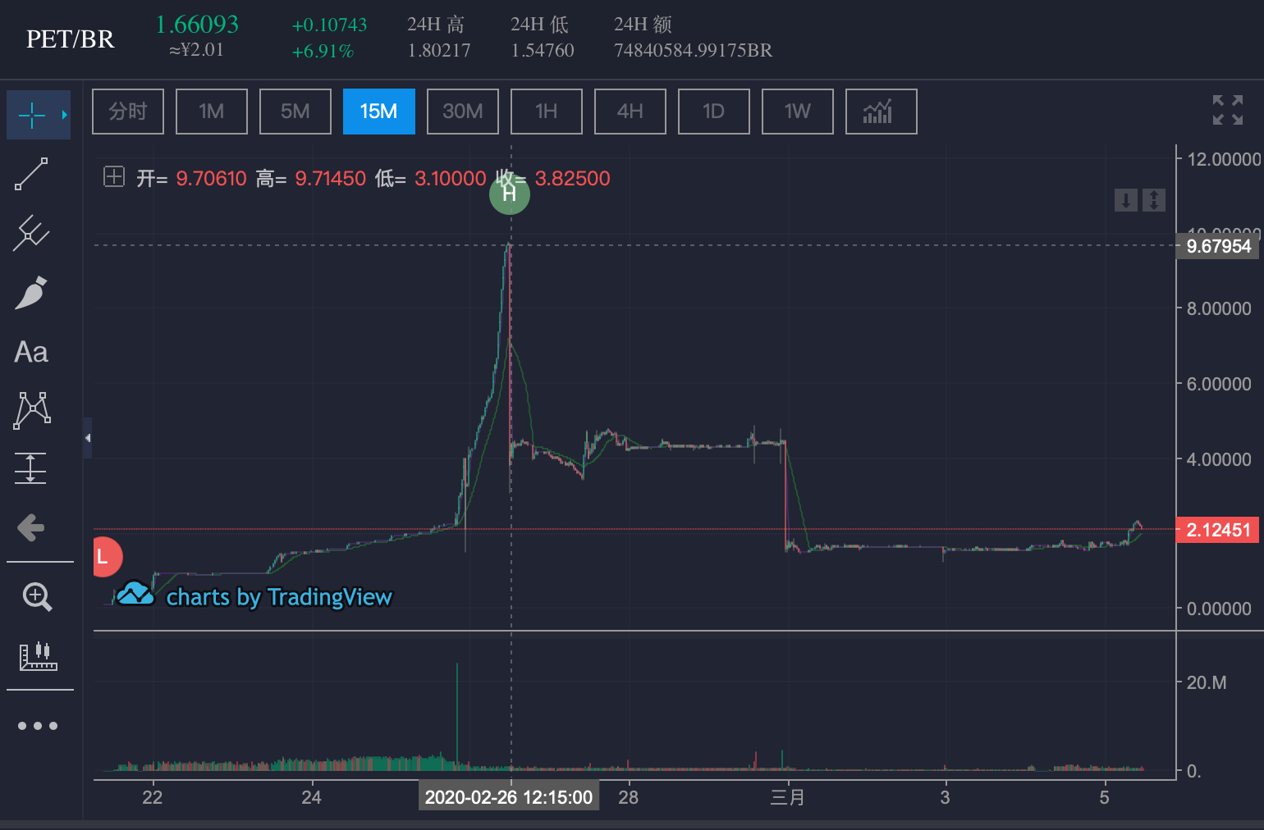Screen dimensions: 1264x830
Task: Expand the OHLC legend box
Action: click(114, 176)
